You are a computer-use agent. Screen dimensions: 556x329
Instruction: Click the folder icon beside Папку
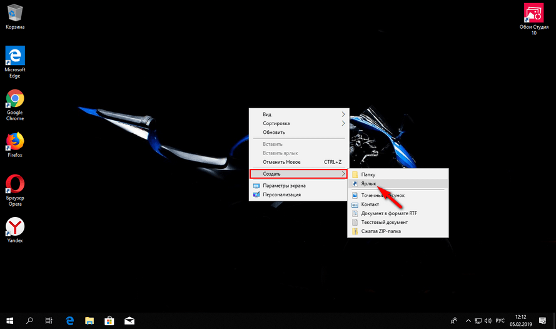coord(355,175)
